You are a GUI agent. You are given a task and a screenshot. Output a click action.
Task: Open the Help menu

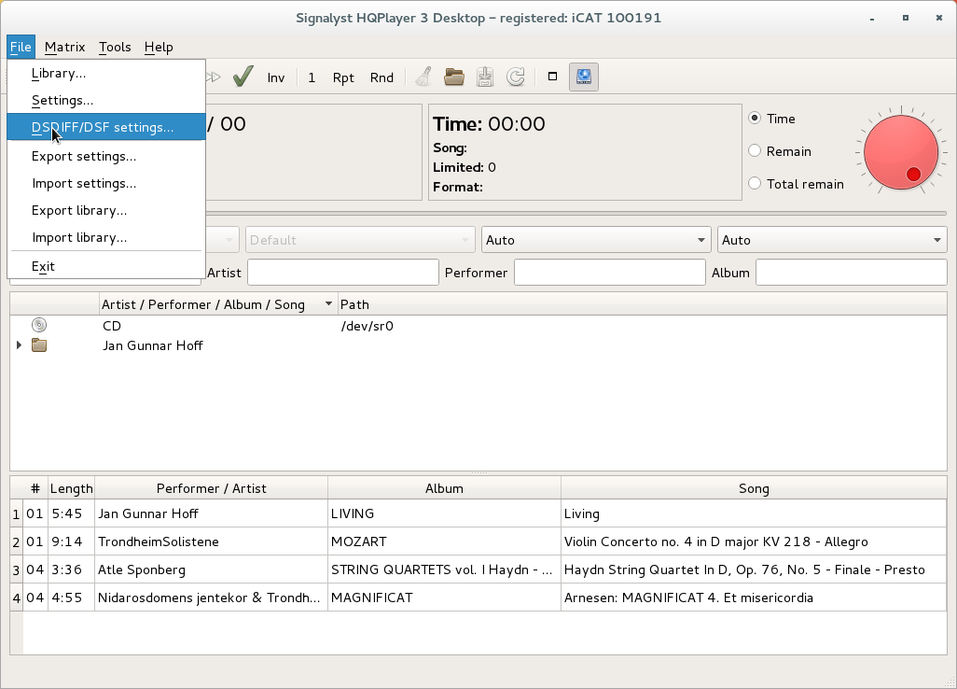pyautogui.click(x=159, y=47)
